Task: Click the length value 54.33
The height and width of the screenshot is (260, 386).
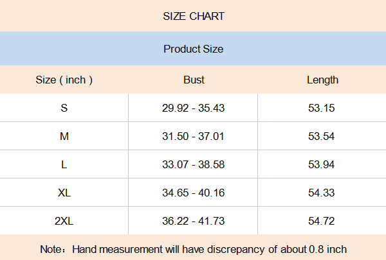Action: [322, 193]
